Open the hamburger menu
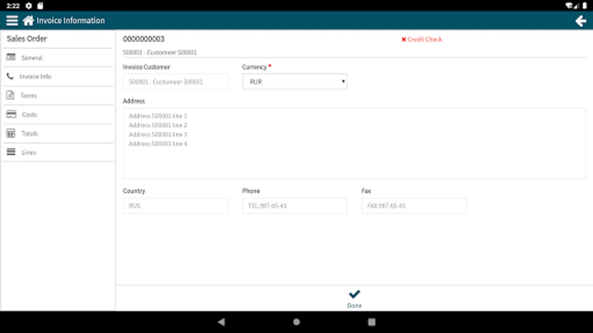This screenshot has height=333, width=593. [12, 20]
